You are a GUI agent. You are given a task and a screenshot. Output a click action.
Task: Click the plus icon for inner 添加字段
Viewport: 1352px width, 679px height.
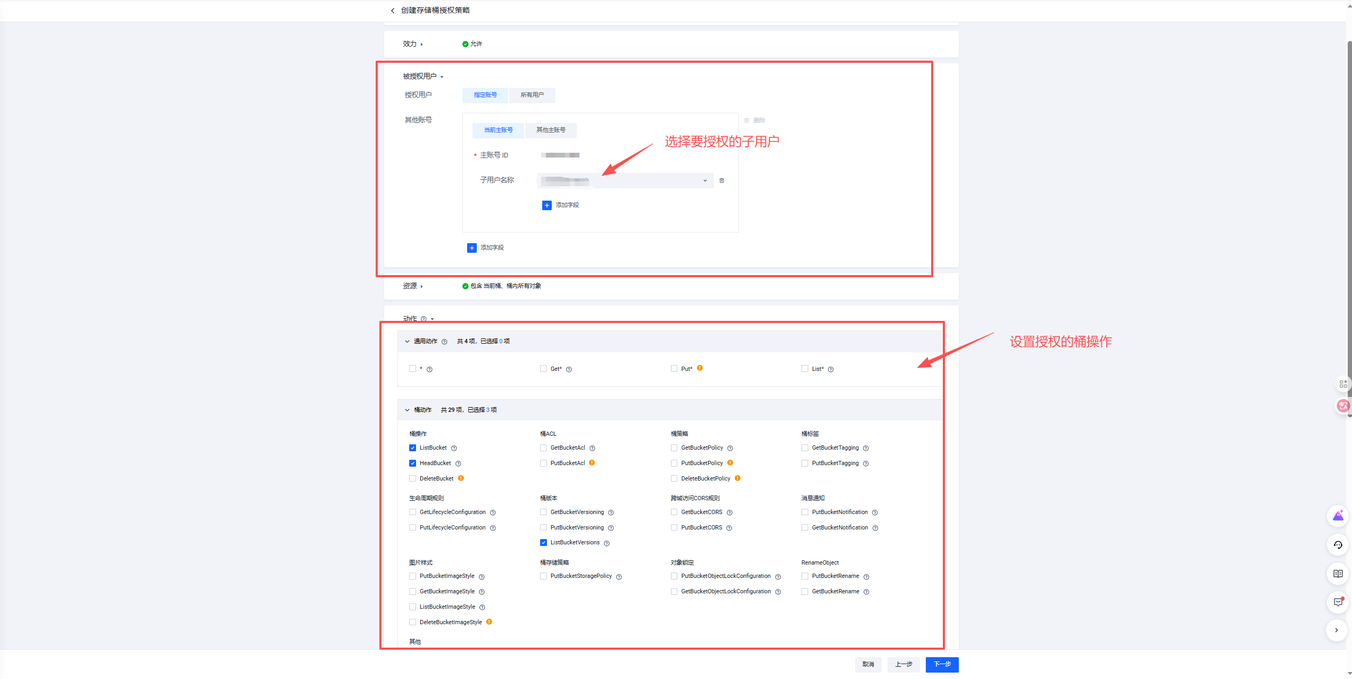point(546,205)
